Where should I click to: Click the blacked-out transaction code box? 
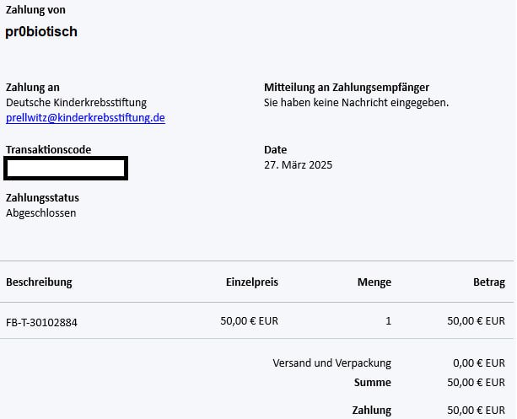[66, 168]
